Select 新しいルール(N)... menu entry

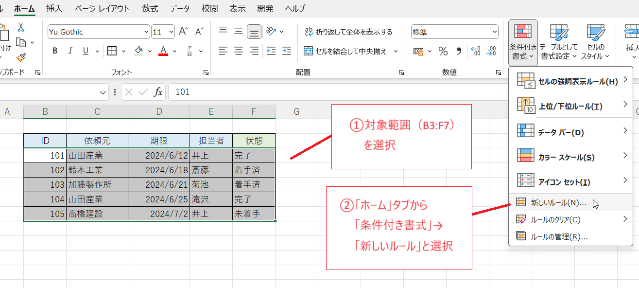[x=558, y=203]
